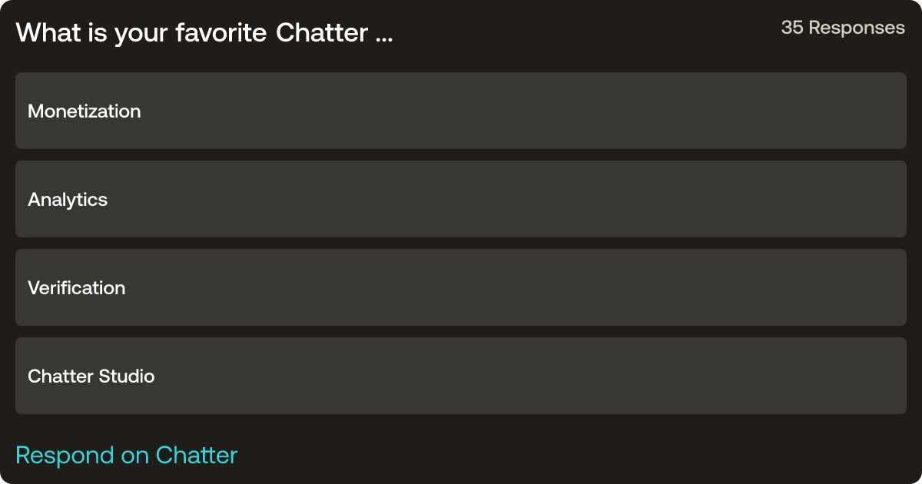Image resolution: width=922 pixels, height=484 pixels.
Task: Click the word Responses in the header
Action: (x=857, y=28)
